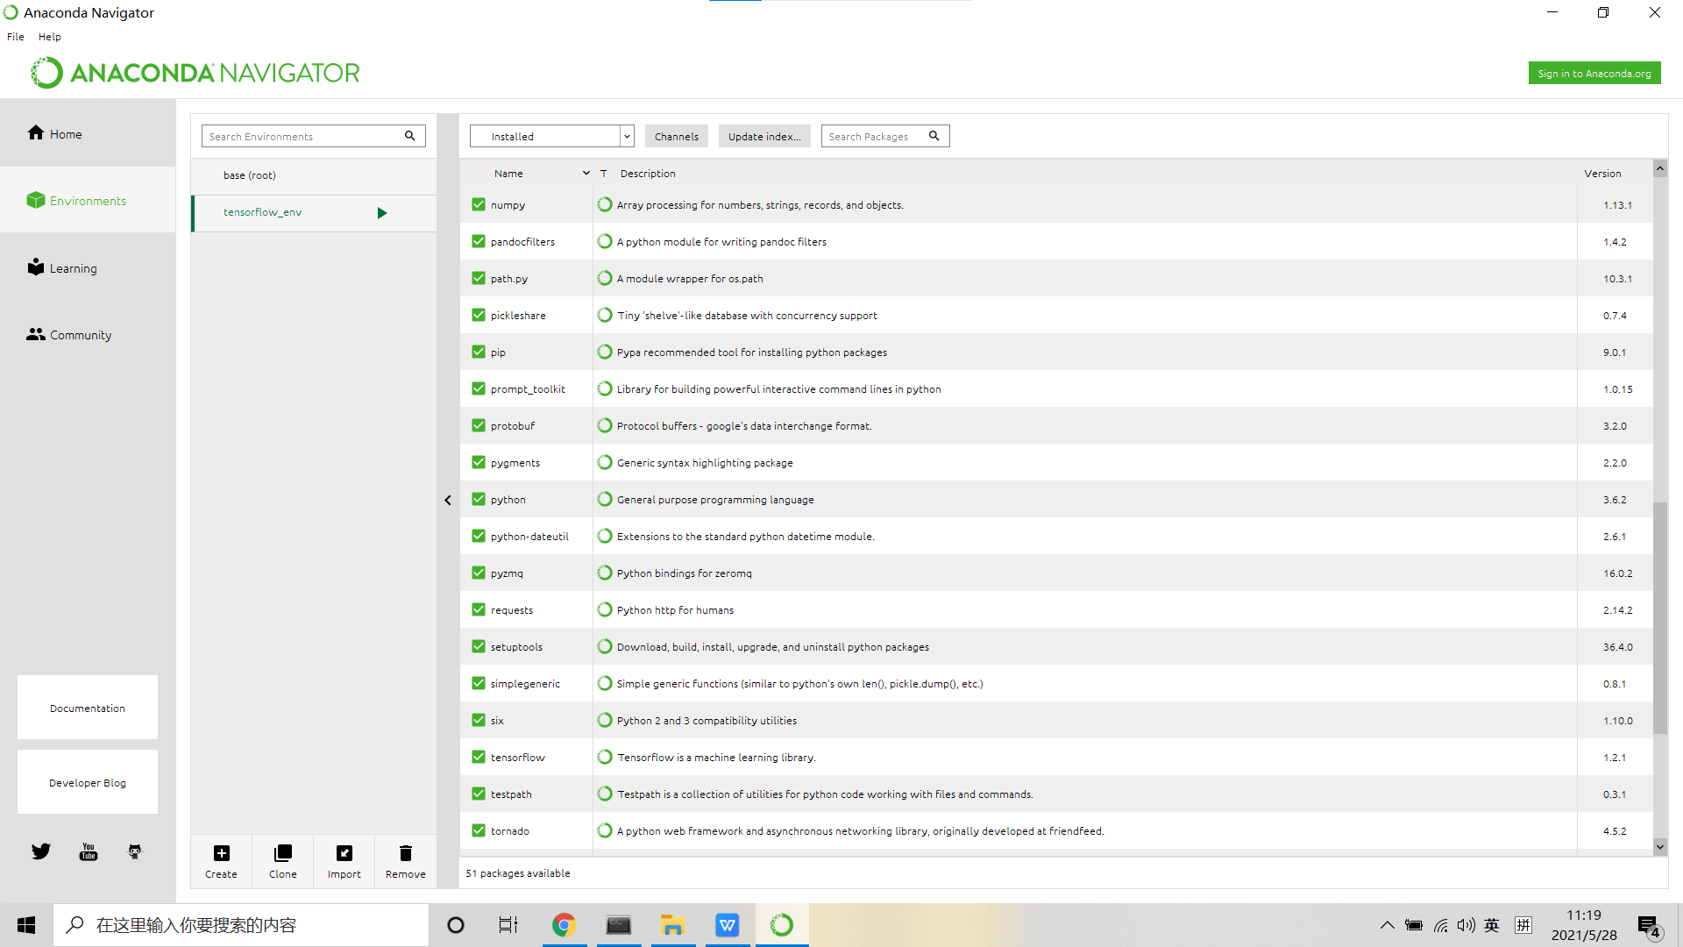Image resolution: width=1683 pixels, height=947 pixels.
Task: Click the Create environment icon
Action: click(x=221, y=853)
